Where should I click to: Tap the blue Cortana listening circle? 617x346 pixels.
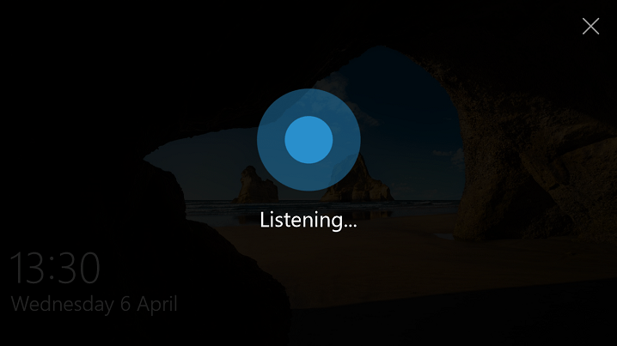[x=308, y=140]
